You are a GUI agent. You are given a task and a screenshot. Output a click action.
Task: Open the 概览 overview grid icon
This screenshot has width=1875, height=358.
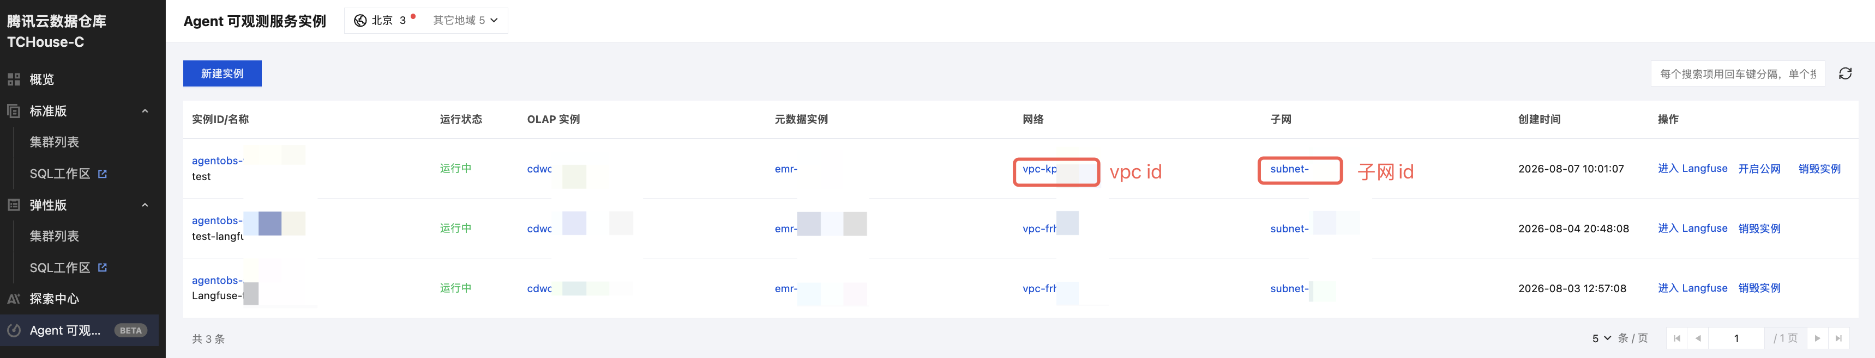click(14, 79)
